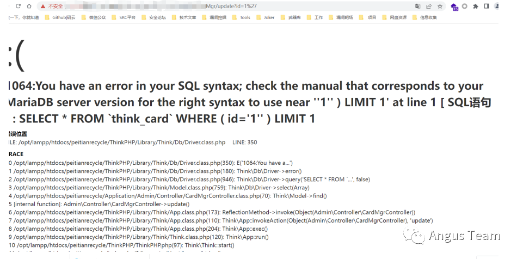Click trace row #3 Driver->select(Array)
The image size is (517, 259).
pyautogui.click(x=159, y=188)
